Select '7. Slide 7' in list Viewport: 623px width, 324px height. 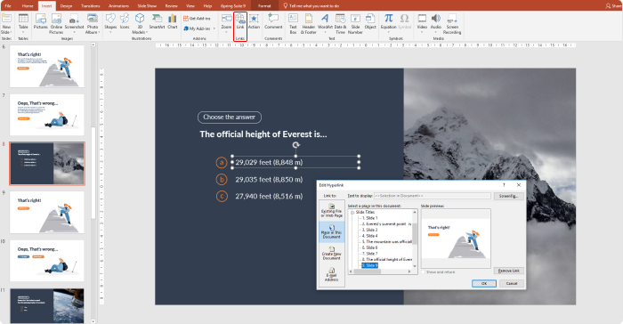pyautogui.click(x=370, y=254)
